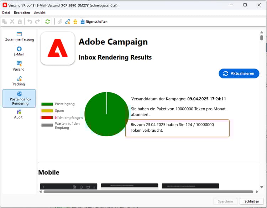
Task: Click the 'Nicht empfangen' legend label
Action: pos(69,118)
